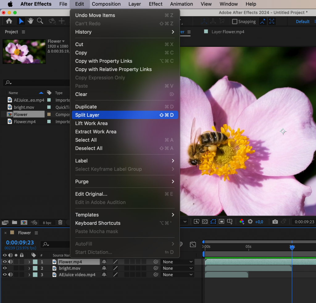Enable Snapping in the toolbar
The width and height of the screenshot is (316, 303).
[235, 22]
